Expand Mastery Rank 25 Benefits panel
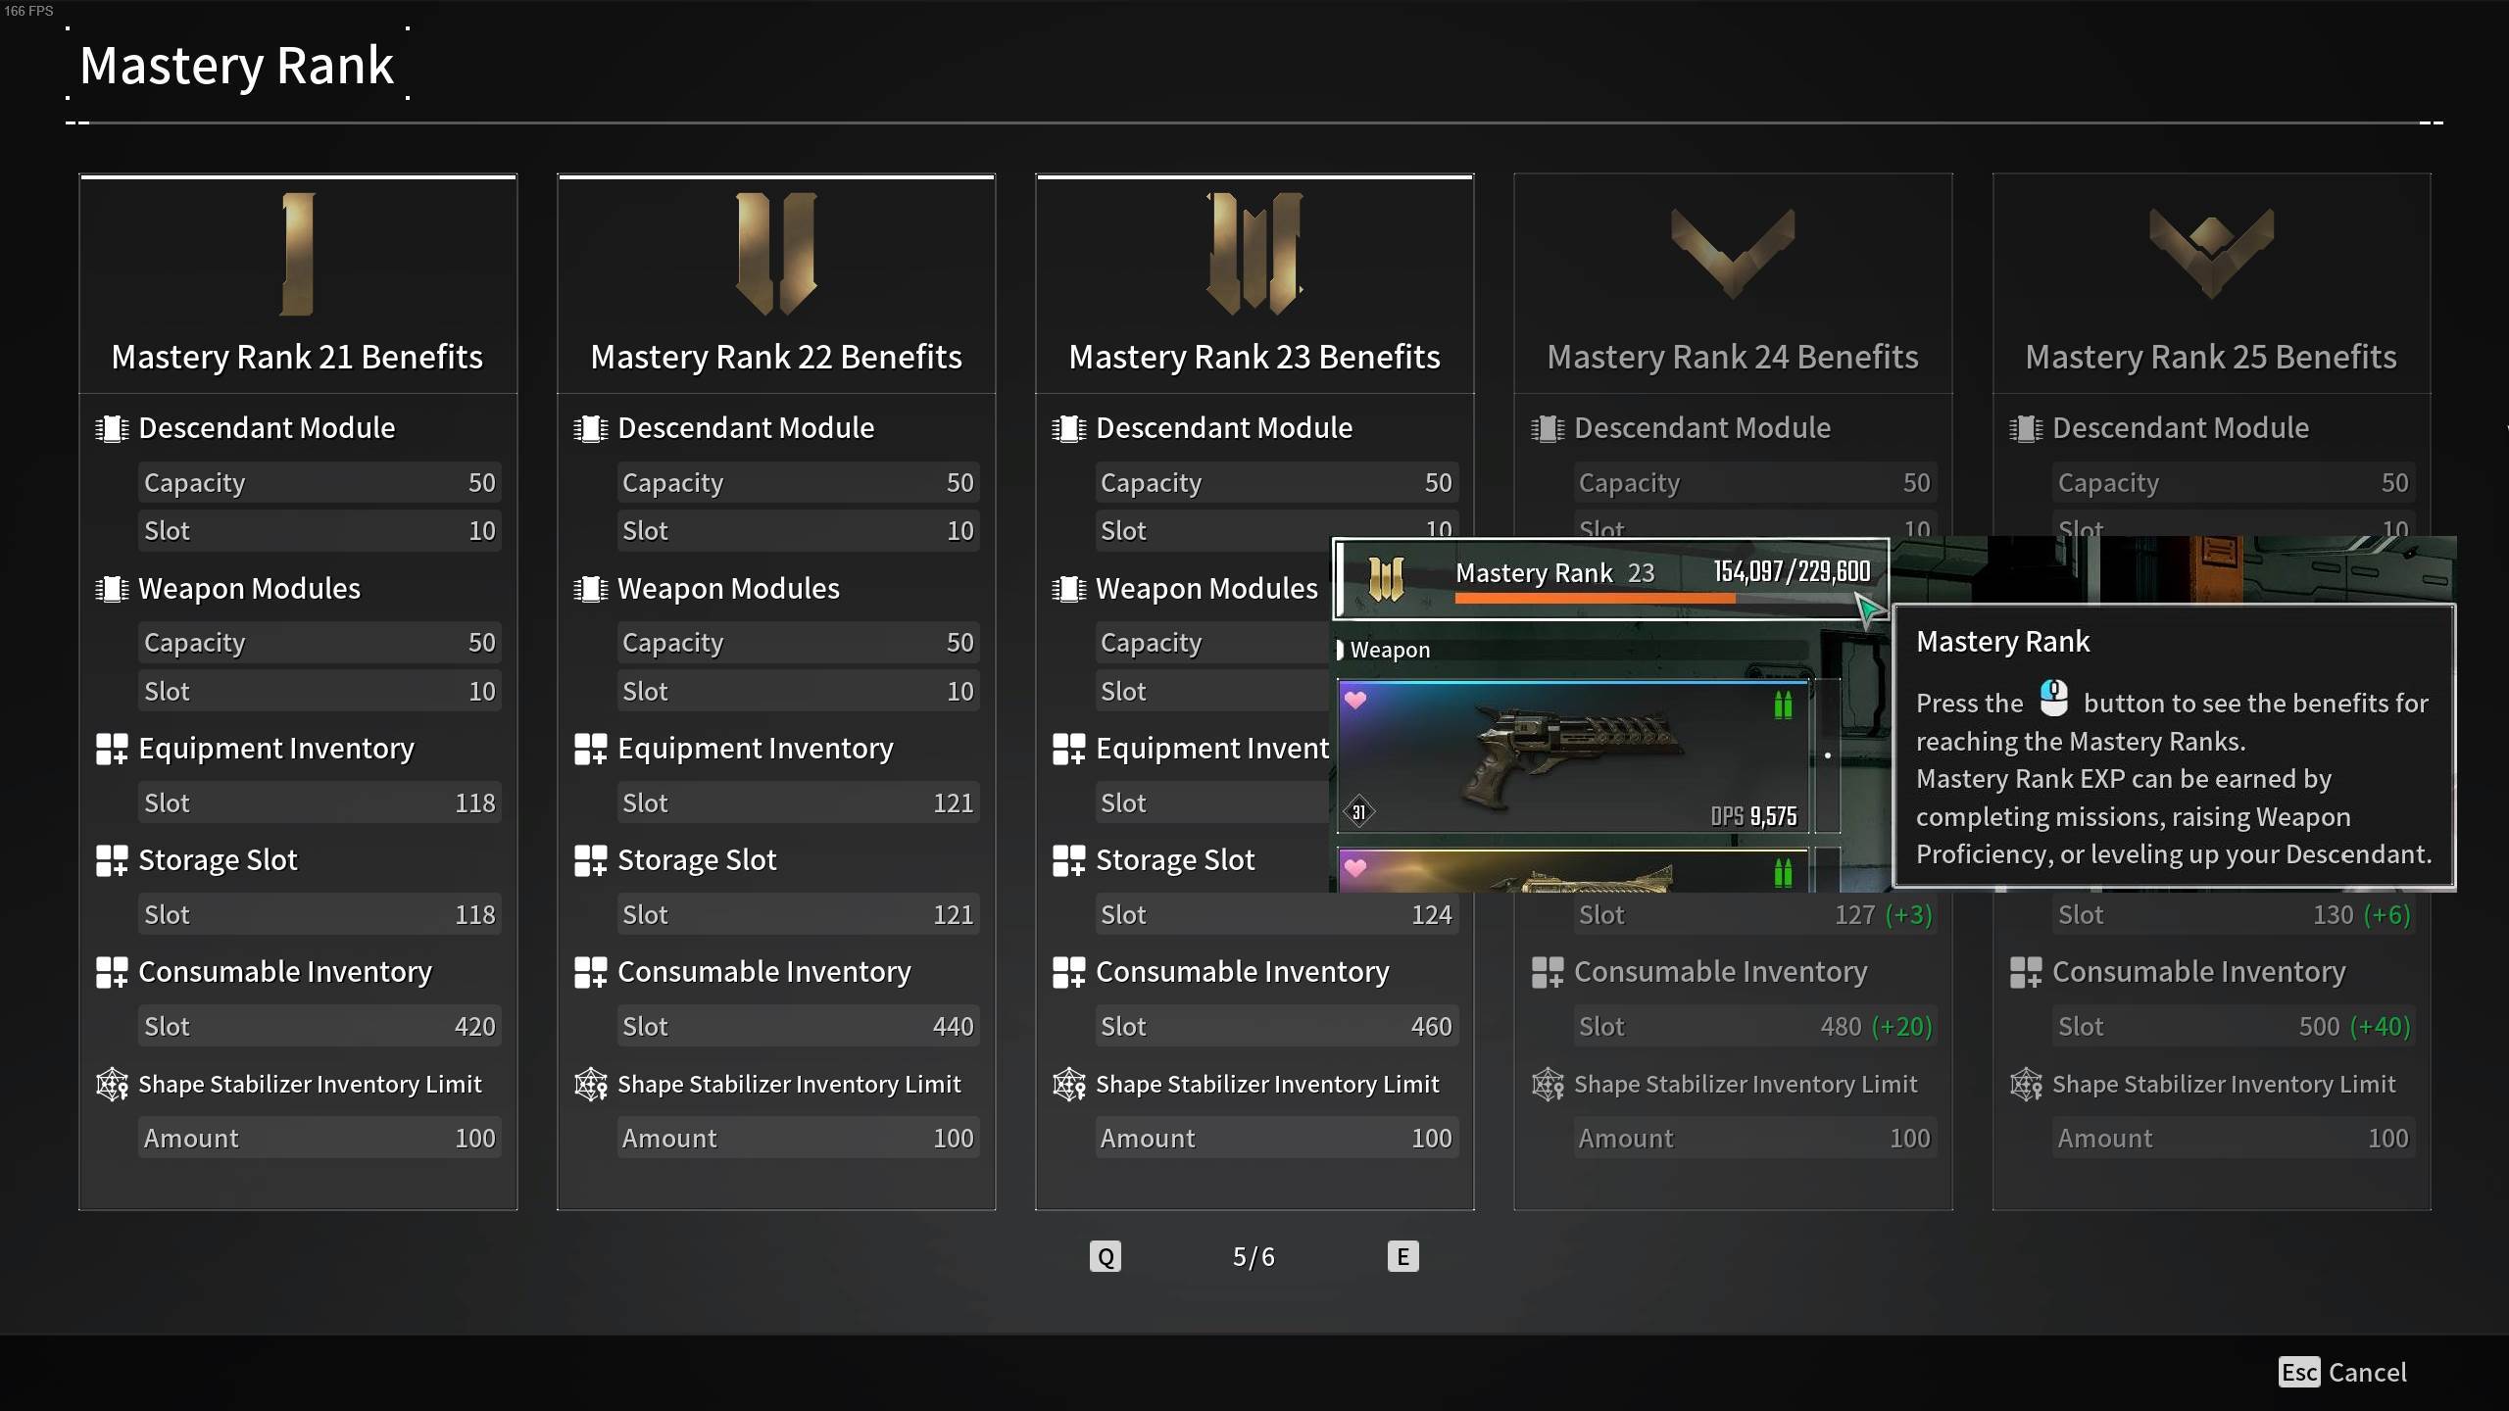 tap(2211, 357)
